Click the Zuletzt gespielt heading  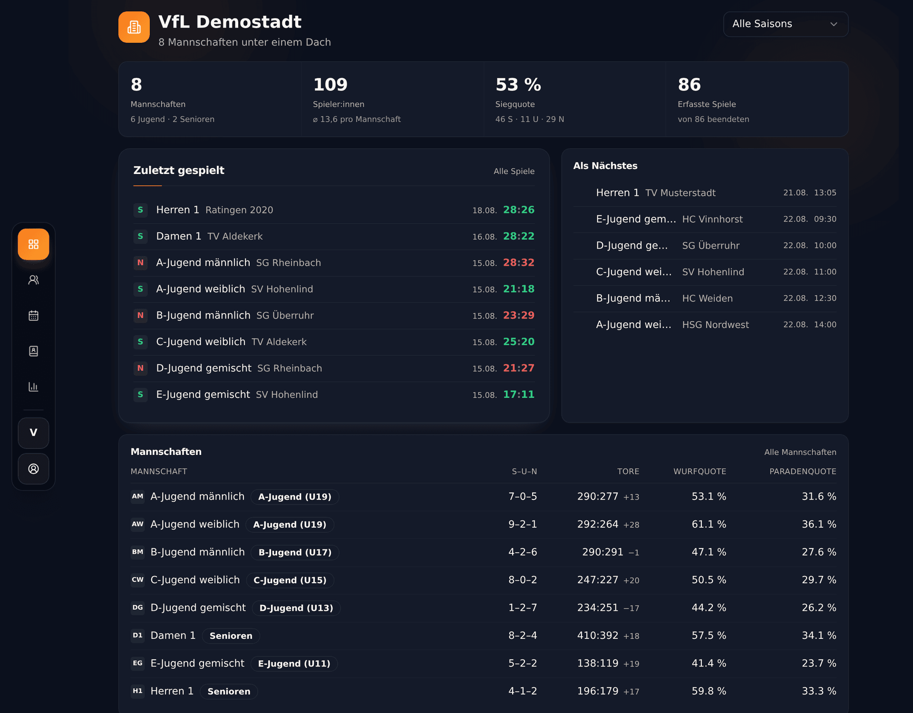(x=179, y=170)
